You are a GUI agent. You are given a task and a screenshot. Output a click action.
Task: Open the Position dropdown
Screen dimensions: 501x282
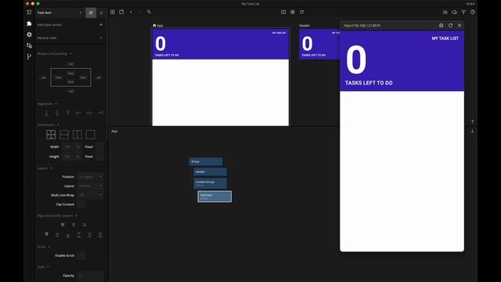click(91, 177)
